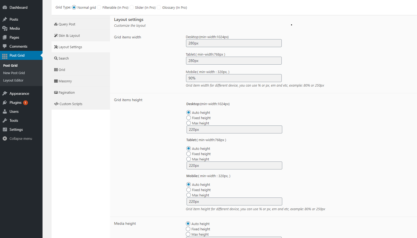Choose Fixed height under Media height
The image size is (417, 238).
pyautogui.click(x=188, y=229)
